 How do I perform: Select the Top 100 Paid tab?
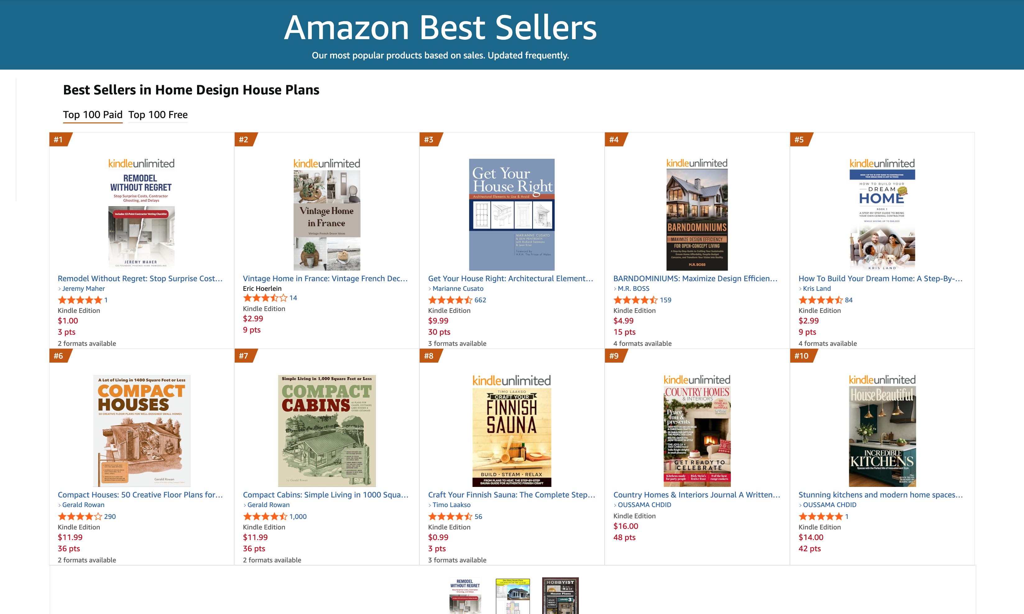coord(92,115)
